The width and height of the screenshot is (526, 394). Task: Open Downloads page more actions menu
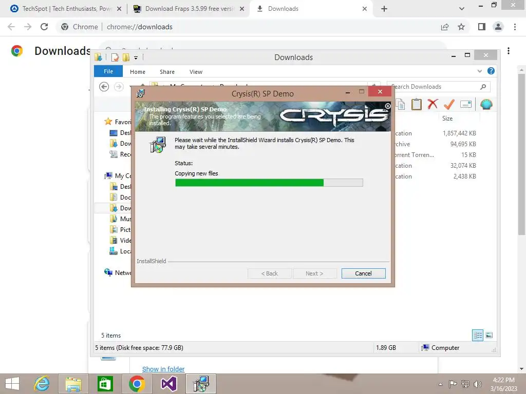click(x=509, y=51)
